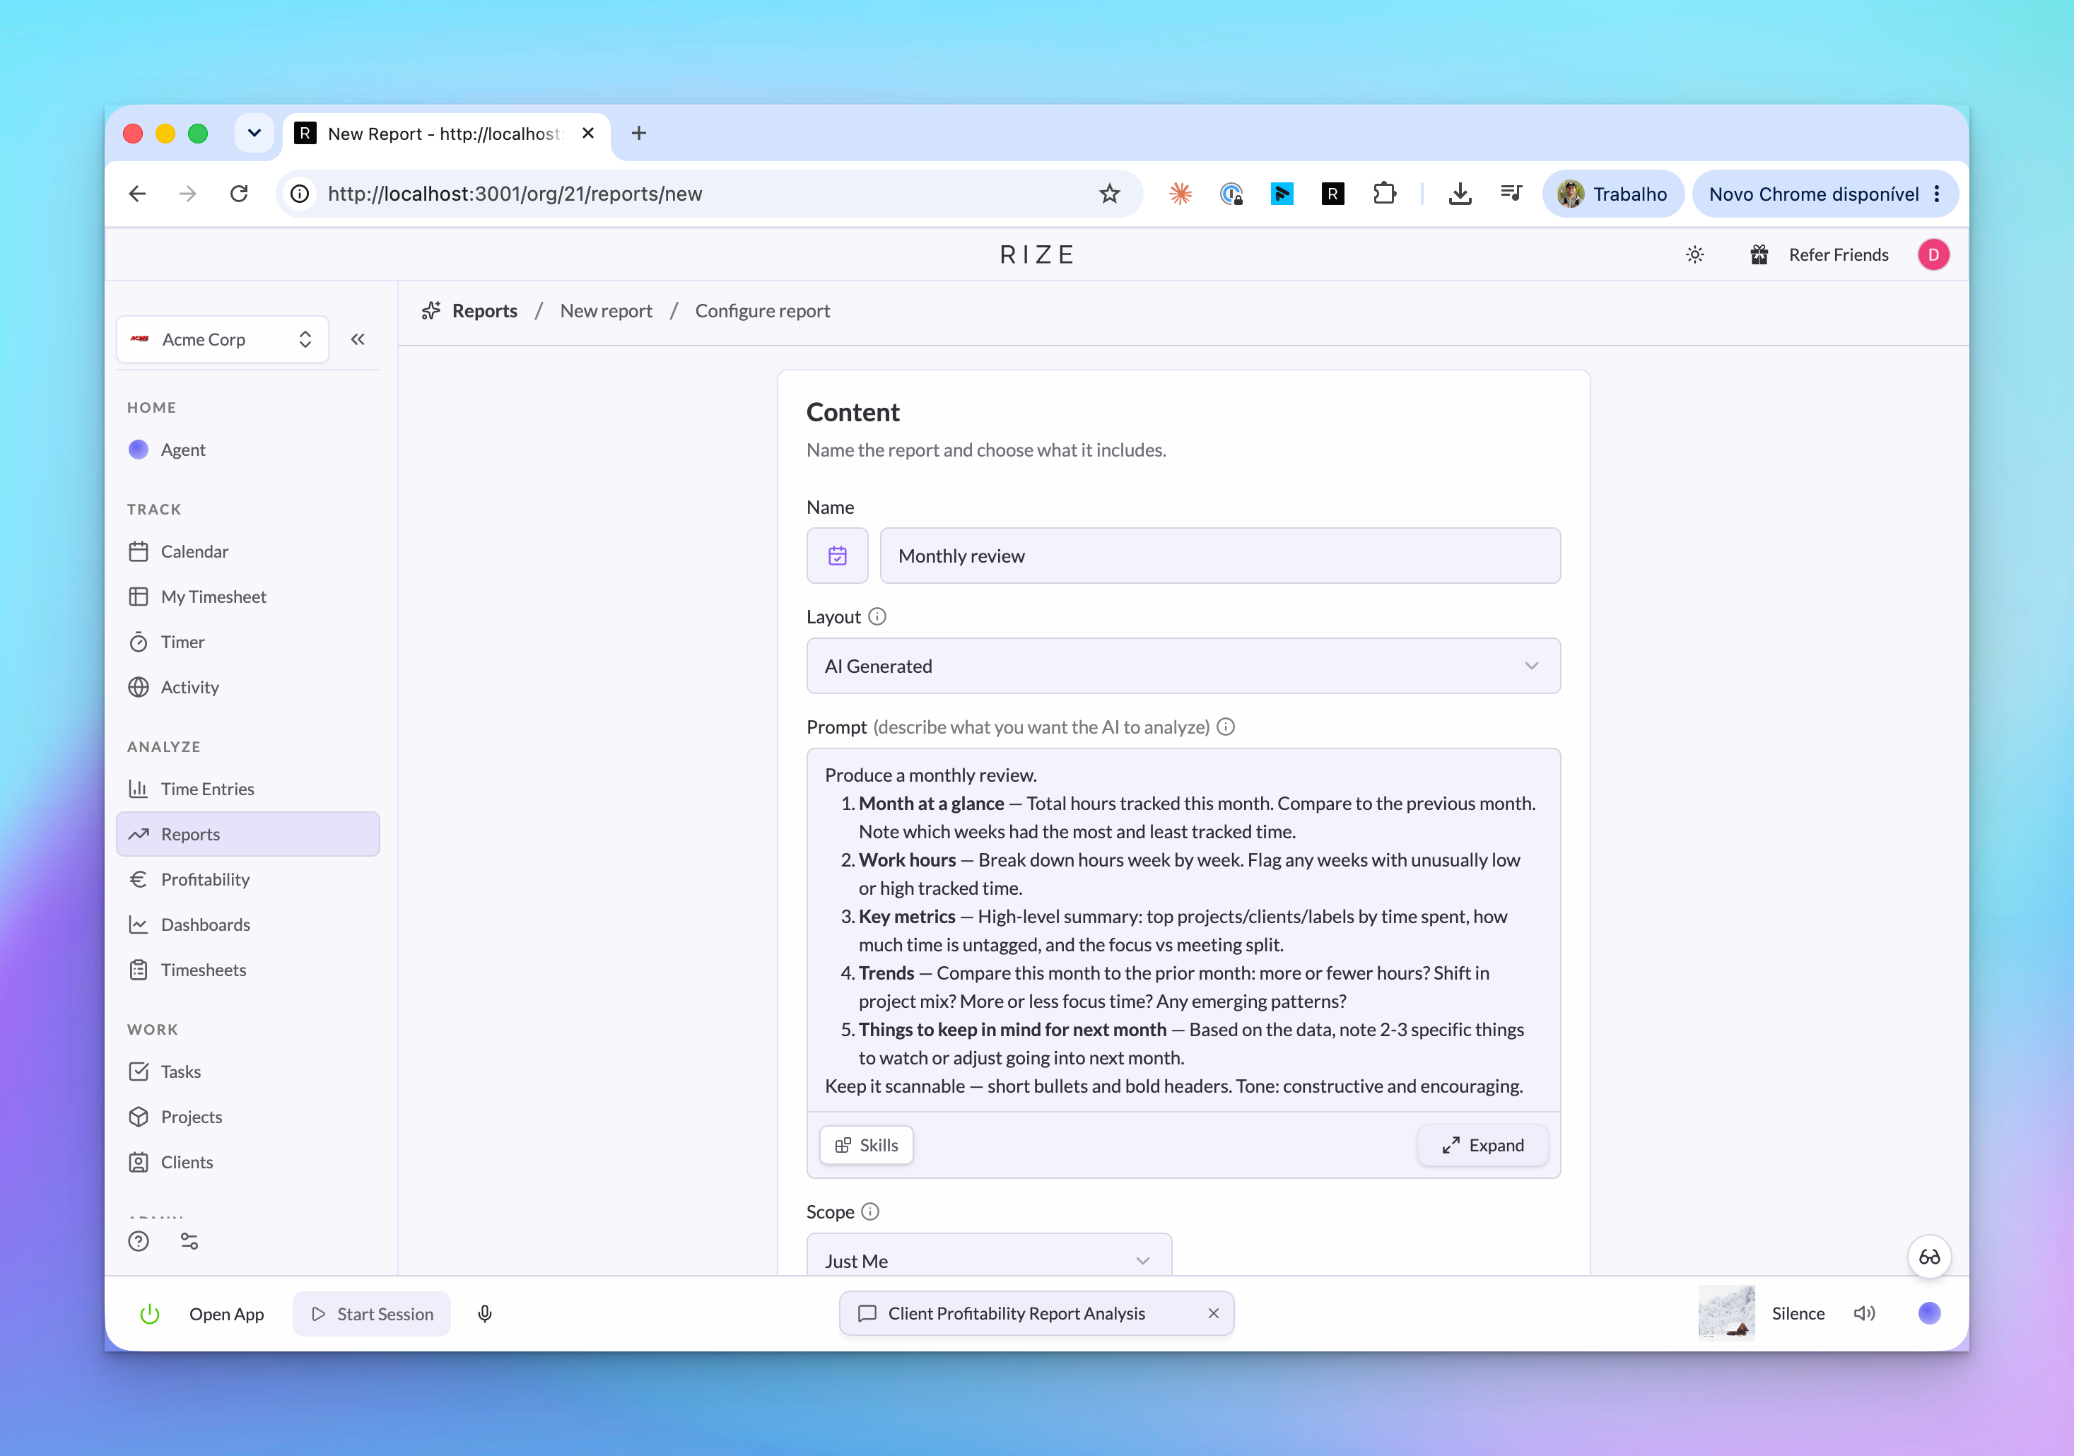This screenshot has height=1456, width=2074.
Task: Open the Profitability page
Action: tap(247, 879)
